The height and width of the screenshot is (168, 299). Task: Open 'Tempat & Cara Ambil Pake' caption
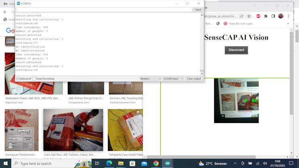tap(126, 155)
